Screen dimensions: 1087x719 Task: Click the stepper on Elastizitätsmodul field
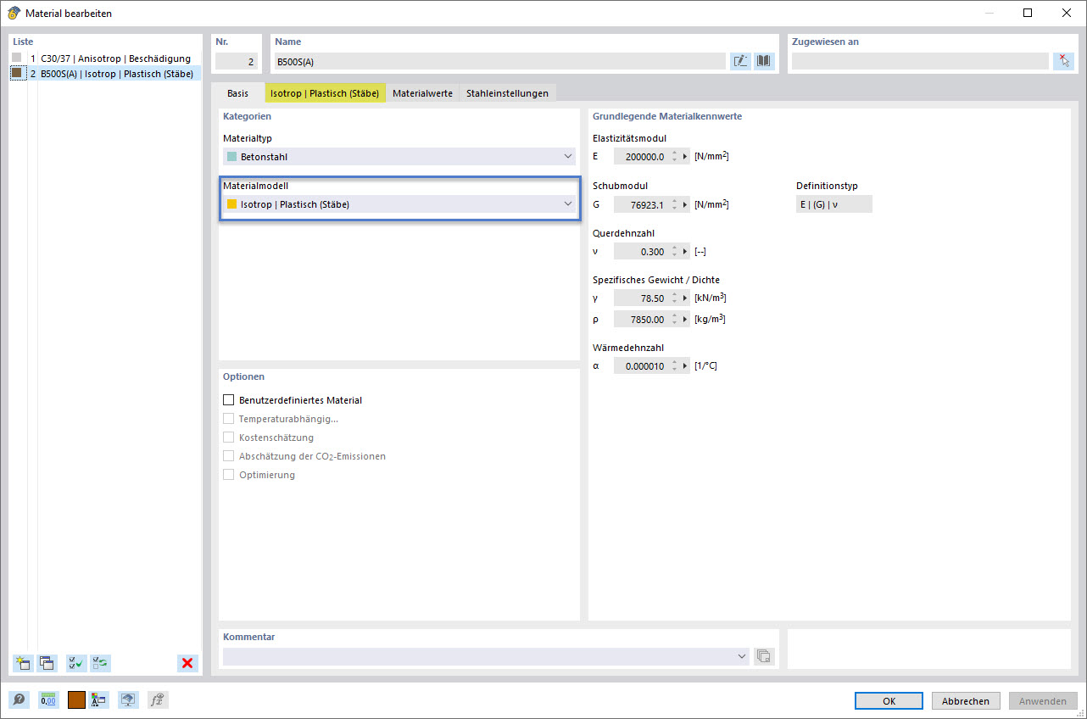click(x=674, y=157)
